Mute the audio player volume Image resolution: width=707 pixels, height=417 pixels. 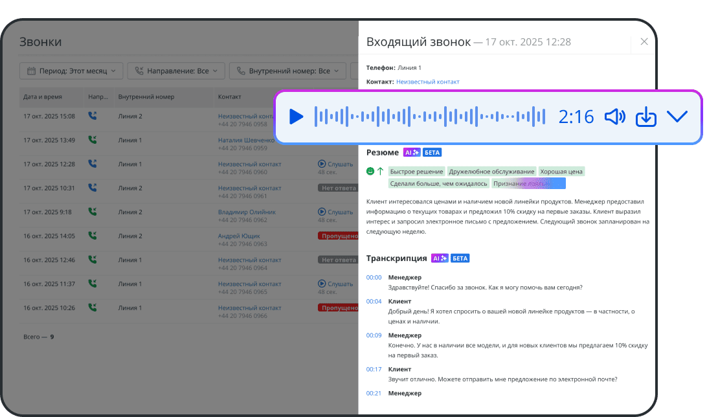click(x=614, y=117)
